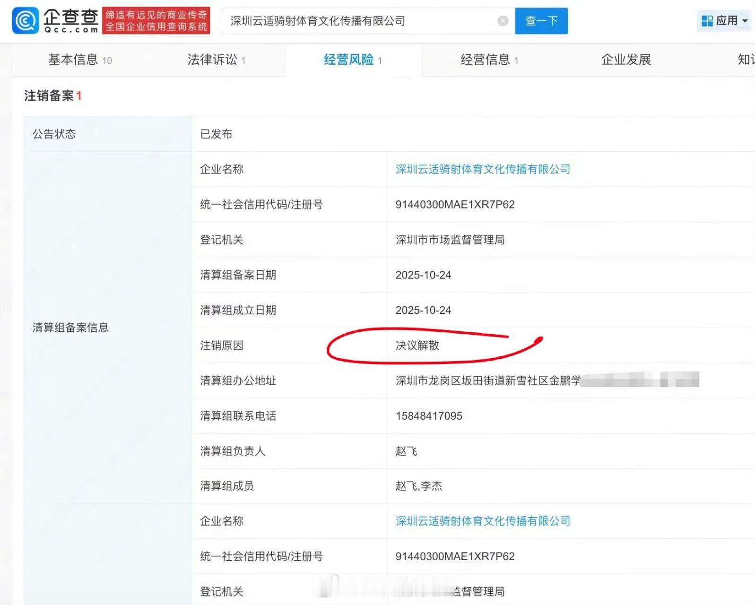Select liquidation leader 赵飞
The image size is (755, 605).
(x=406, y=451)
